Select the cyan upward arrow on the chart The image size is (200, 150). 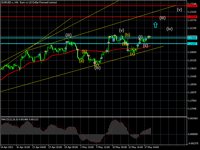click(x=155, y=25)
